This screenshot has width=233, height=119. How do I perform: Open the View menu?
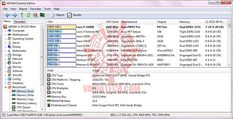pyautogui.click(x=13, y=9)
